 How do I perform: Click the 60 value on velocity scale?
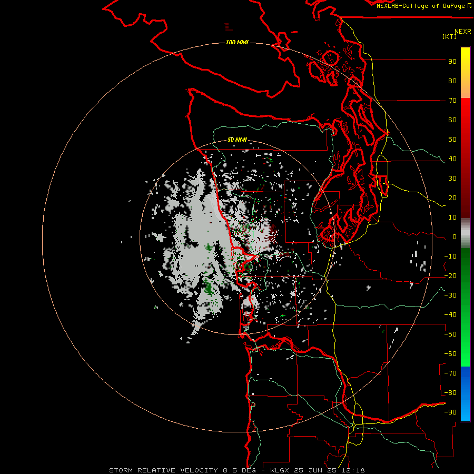[452, 120]
